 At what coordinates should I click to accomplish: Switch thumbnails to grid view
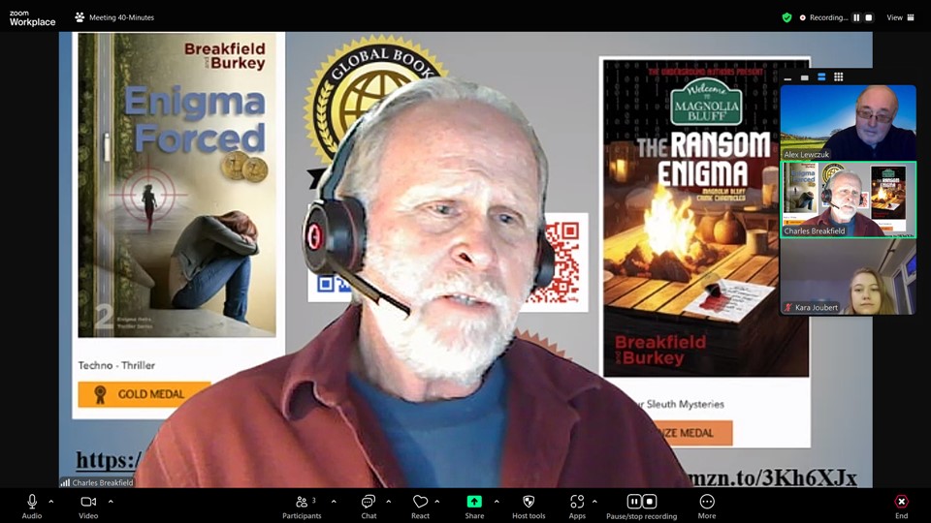click(838, 77)
